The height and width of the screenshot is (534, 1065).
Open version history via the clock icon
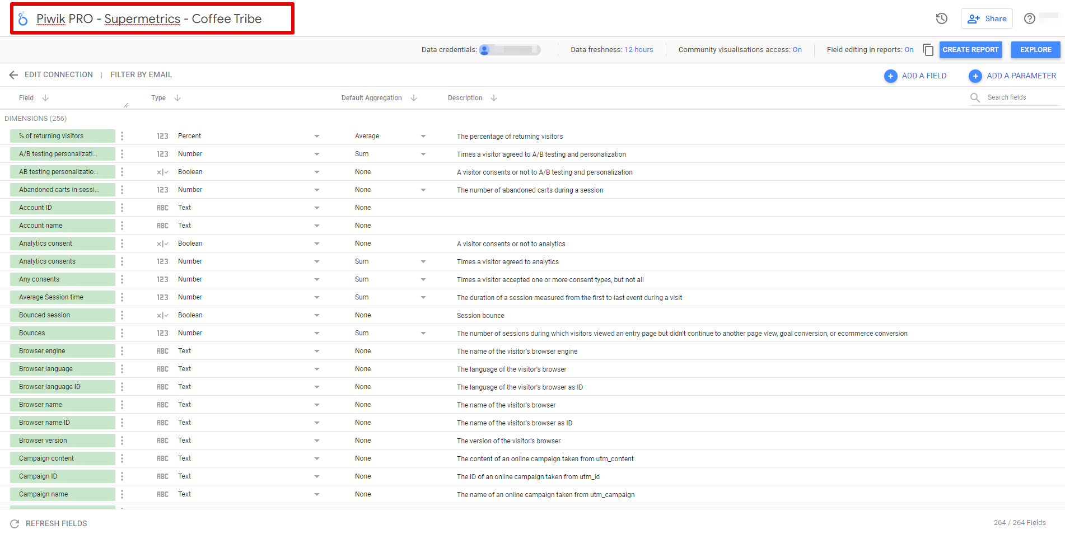(941, 18)
